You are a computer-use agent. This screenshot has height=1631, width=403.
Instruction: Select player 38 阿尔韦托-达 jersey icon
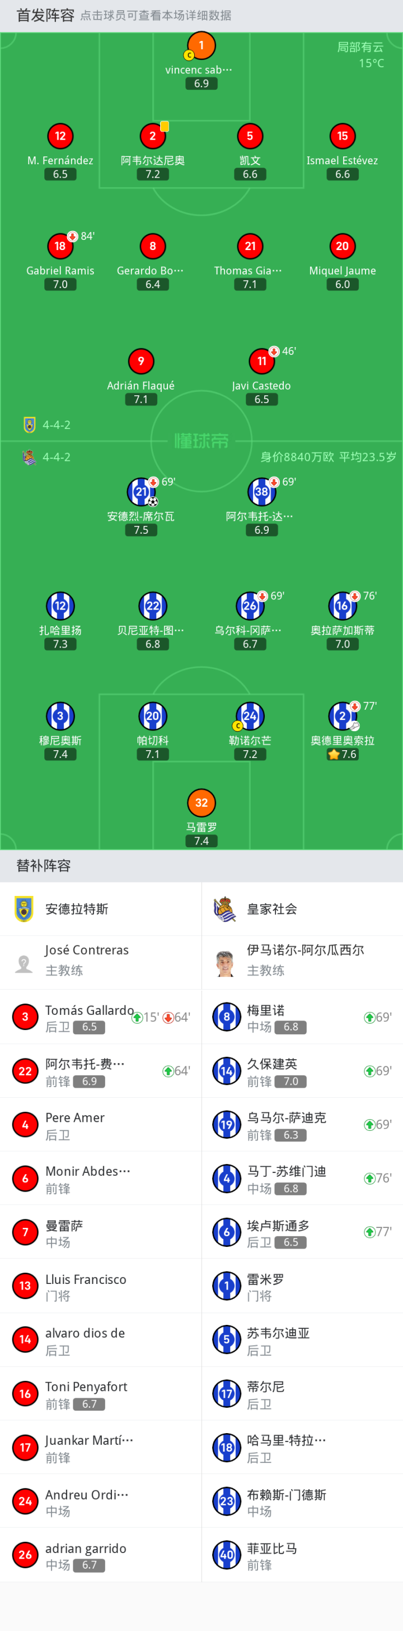(261, 492)
